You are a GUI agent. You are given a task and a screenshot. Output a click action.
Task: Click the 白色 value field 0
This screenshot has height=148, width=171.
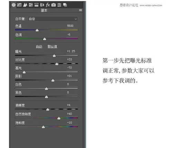tap(72, 84)
